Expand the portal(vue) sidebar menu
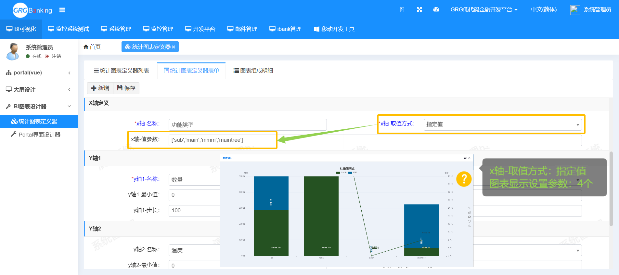Viewport: 619px width, 275px height. point(39,73)
